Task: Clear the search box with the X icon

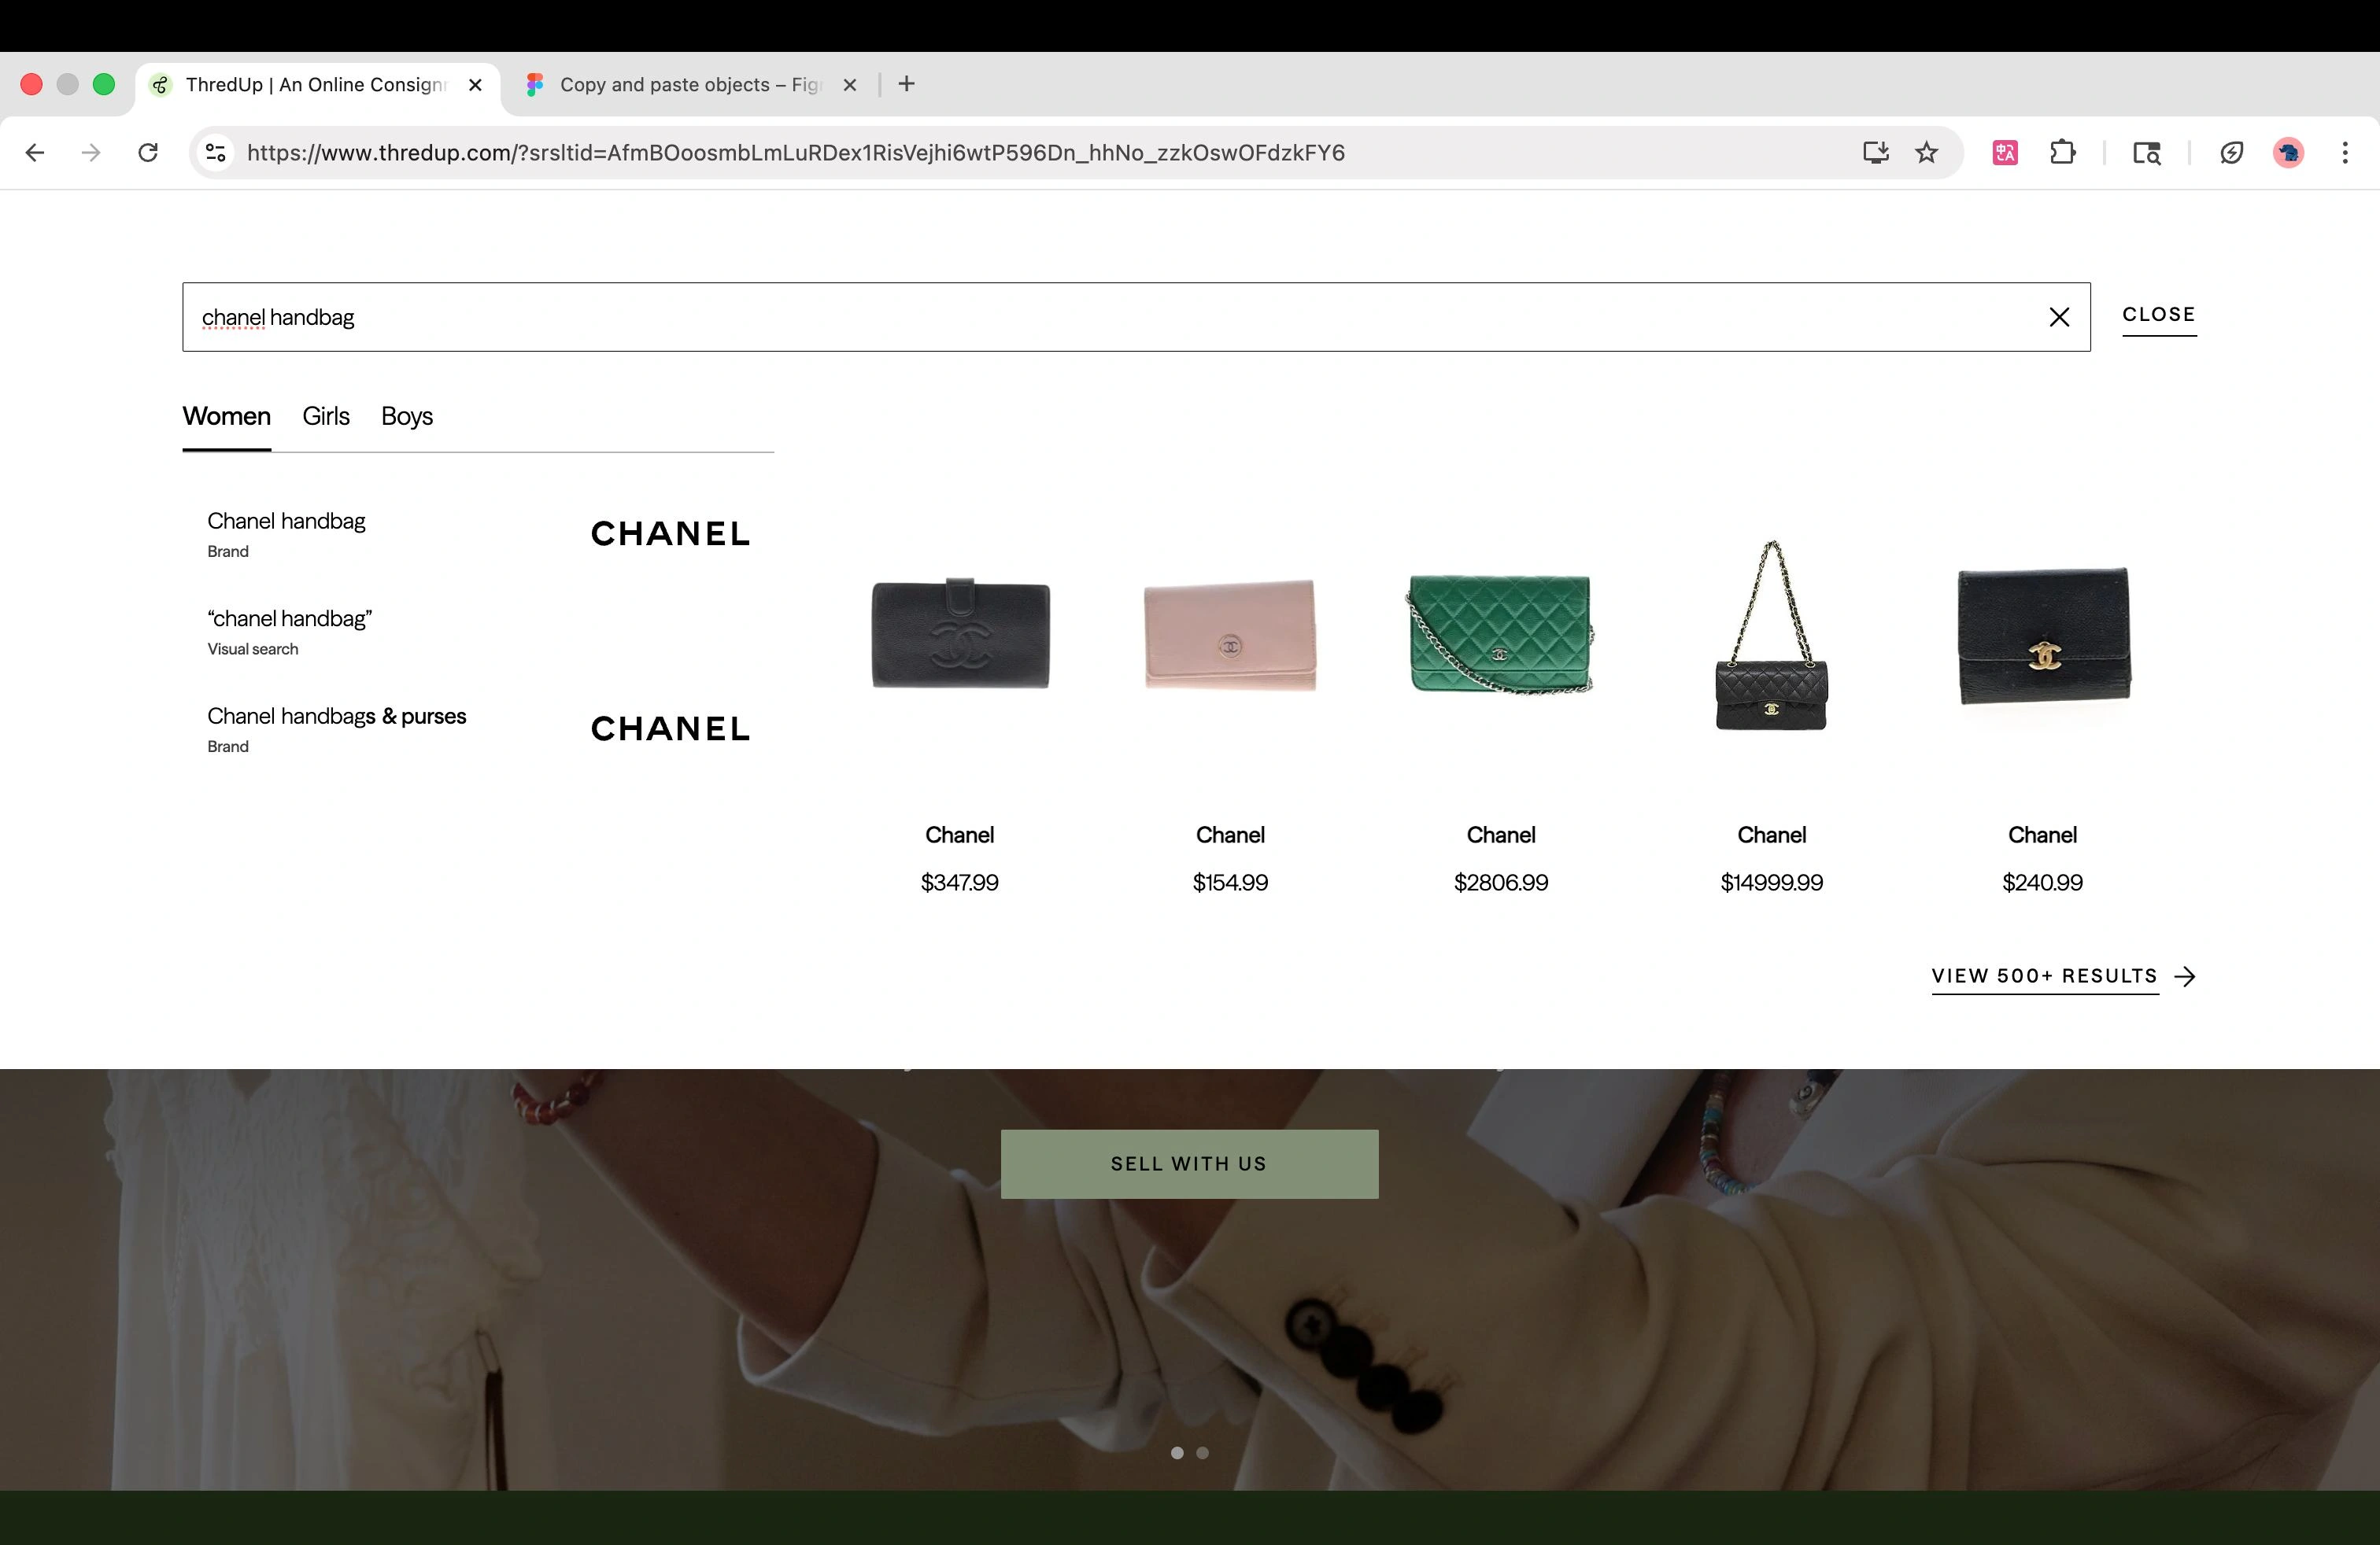Action: (x=2059, y=317)
